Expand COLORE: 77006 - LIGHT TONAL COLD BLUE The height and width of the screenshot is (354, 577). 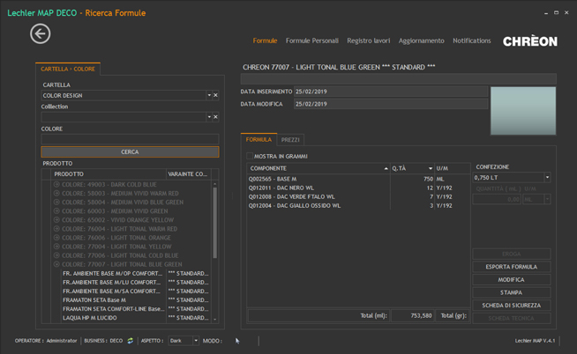tap(56, 255)
